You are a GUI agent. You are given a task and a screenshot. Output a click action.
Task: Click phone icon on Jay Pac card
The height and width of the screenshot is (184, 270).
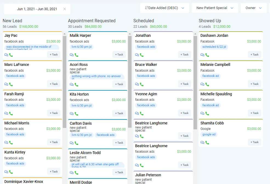pos(11,55)
